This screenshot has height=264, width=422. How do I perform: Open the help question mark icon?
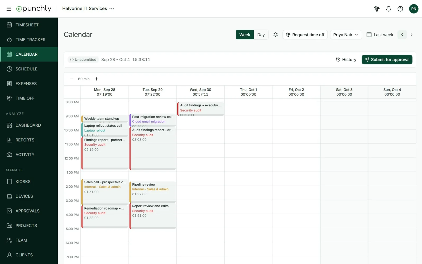(x=400, y=9)
